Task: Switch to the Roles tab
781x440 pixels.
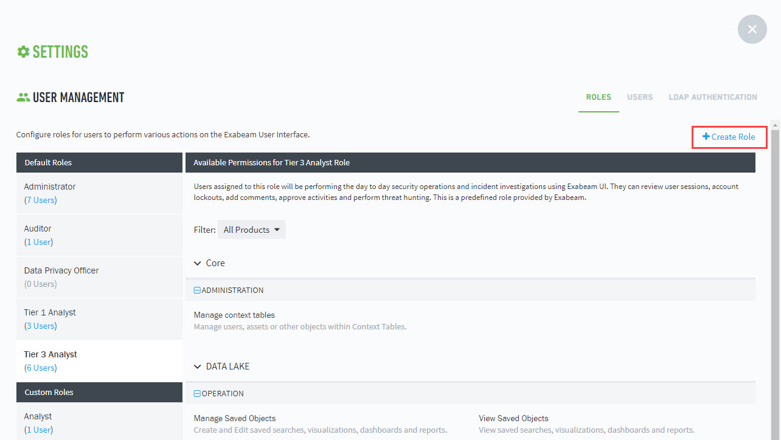Action: tap(599, 97)
